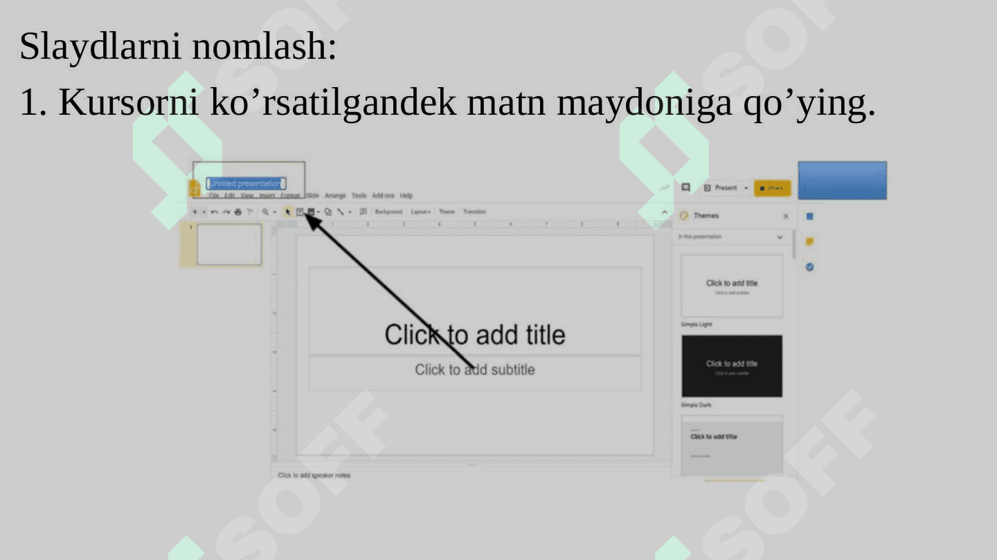The image size is (997, 560).
Task: Choose the Simple Light theme thumbnail
Action: coord(732,286)
